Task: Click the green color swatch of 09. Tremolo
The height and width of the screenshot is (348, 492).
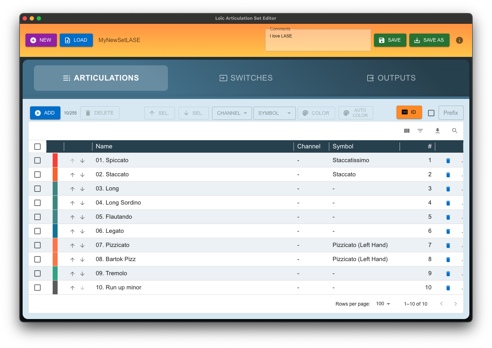Action: point(55,273)
